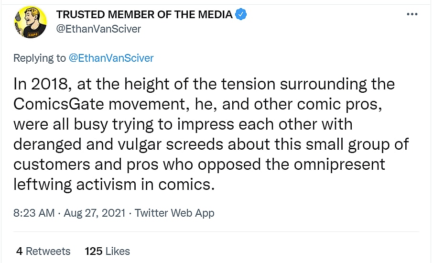Click the blue verified badge
This screenshot has height=263, width=433.
(242, 15)
